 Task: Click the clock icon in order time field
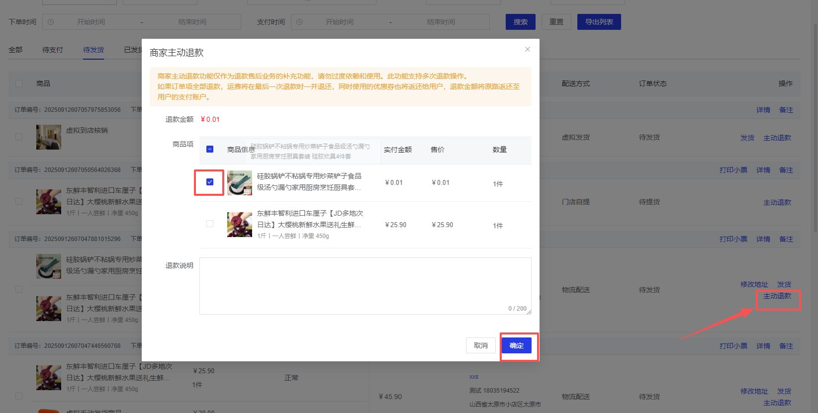click(51, 22)
